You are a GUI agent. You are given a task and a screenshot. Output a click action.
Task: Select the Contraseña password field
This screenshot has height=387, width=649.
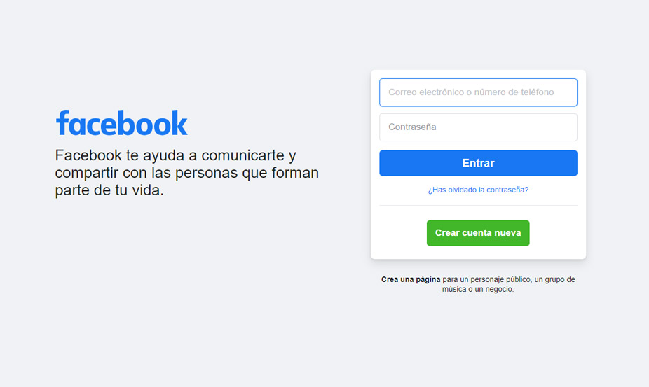click(478, 127)
